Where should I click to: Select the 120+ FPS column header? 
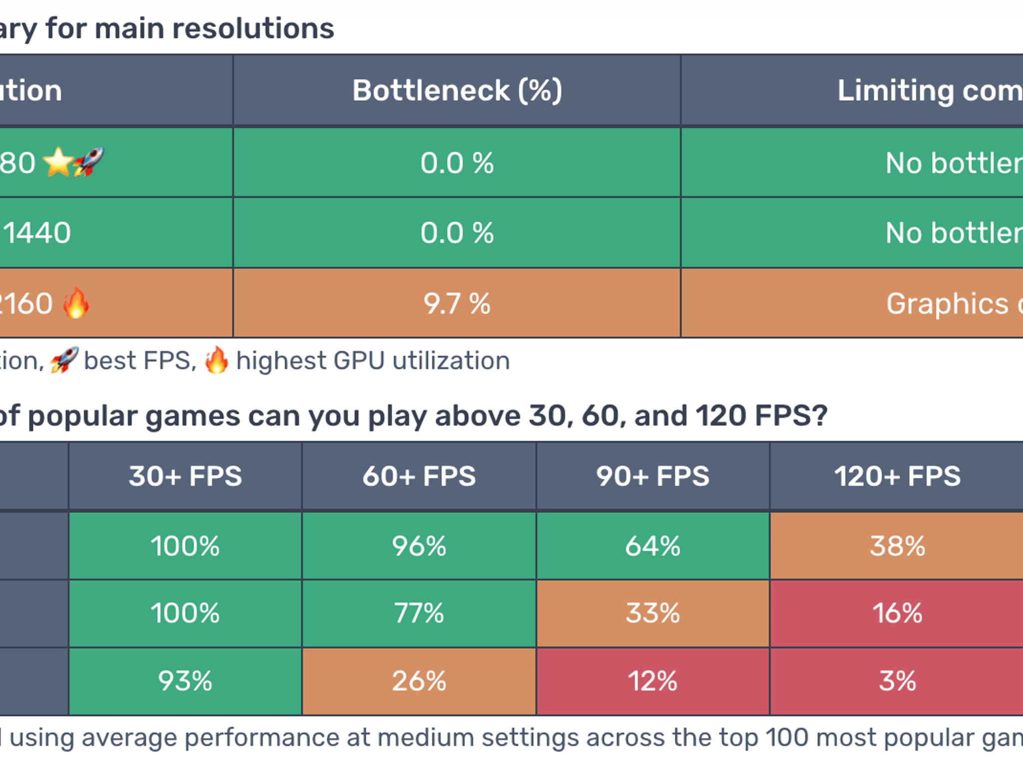(897, 476)
